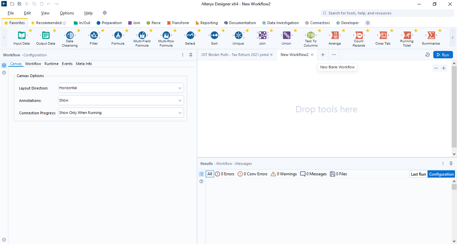Open the Layout Direction dropdown

coord(121,88)
